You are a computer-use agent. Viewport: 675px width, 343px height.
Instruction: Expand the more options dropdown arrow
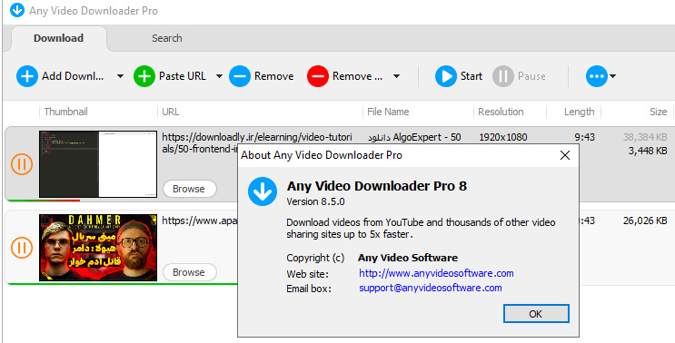pyautogui.click(x=612, y=76)
